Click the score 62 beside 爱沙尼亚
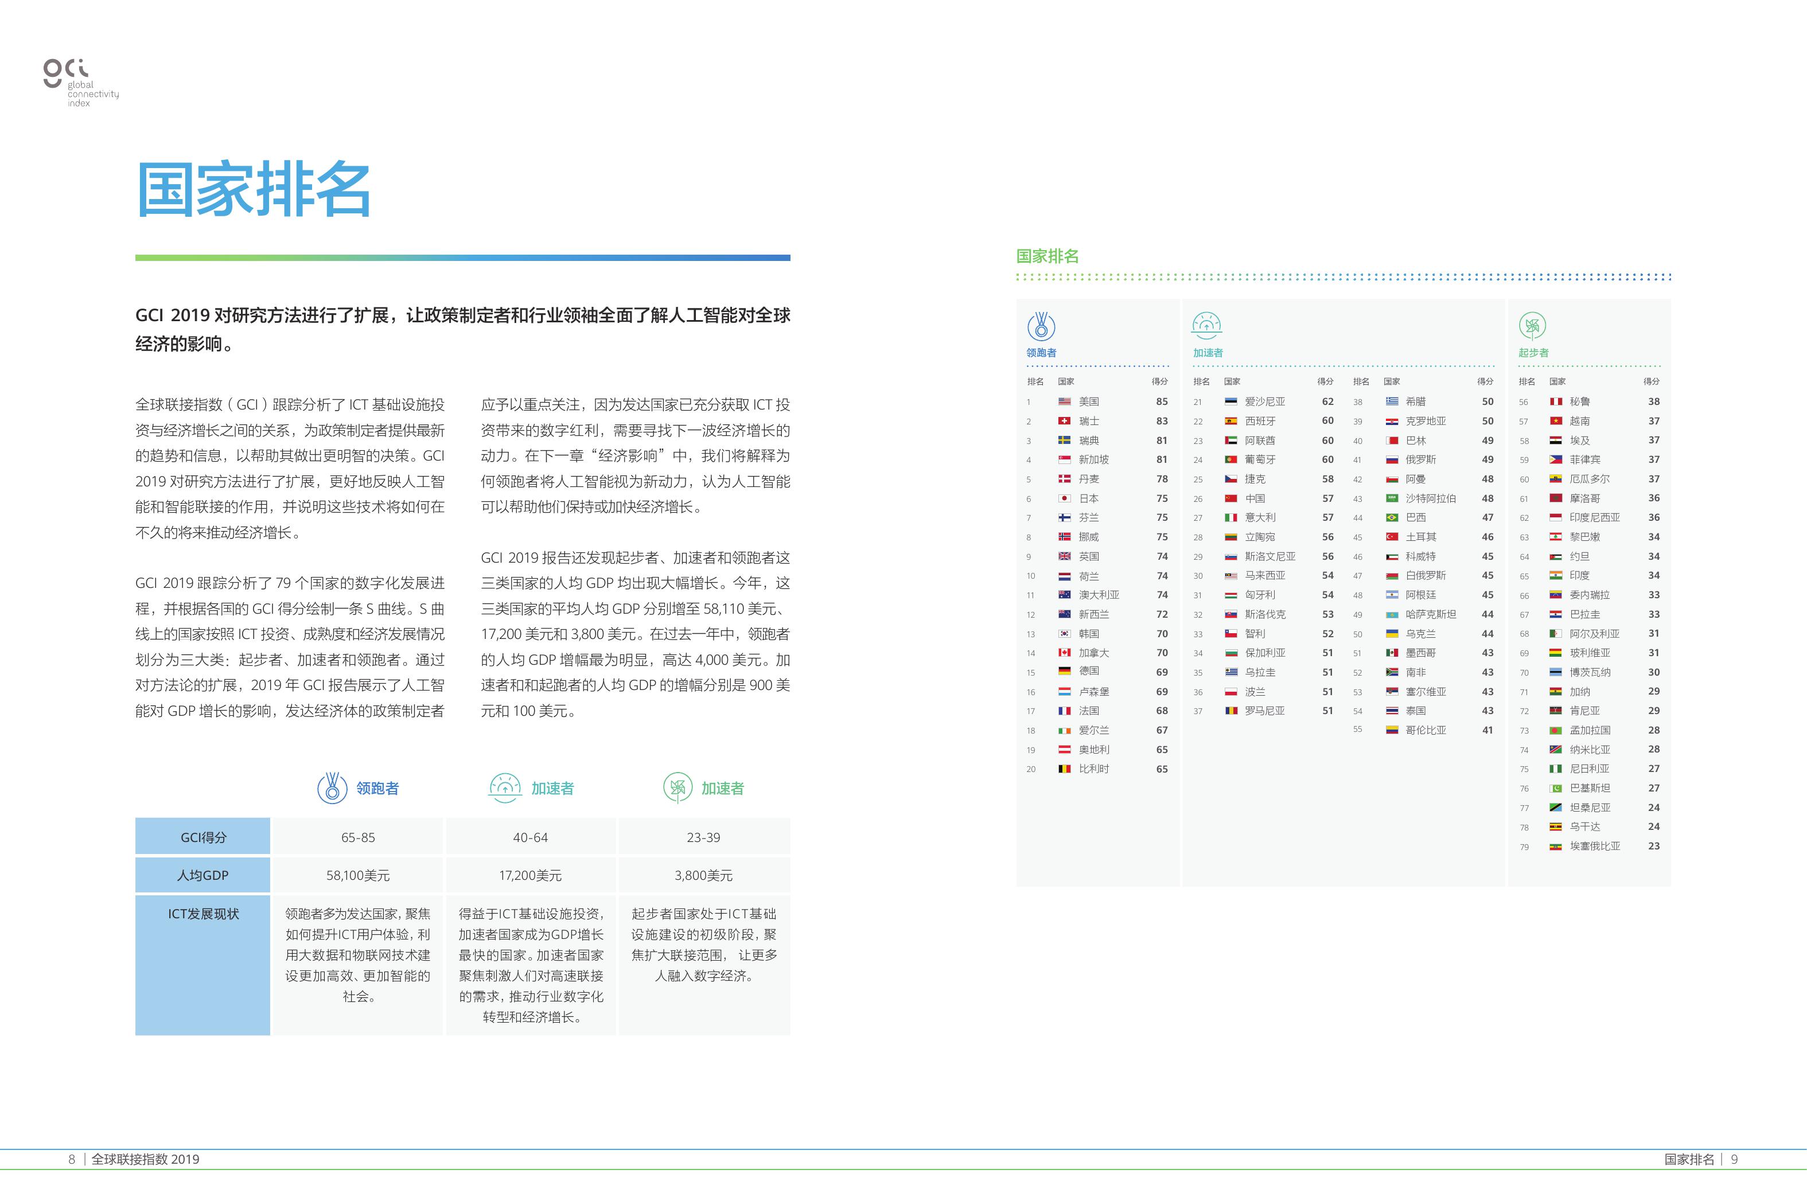This screenshot has height=1197, width=1807. click(1327, 401)
